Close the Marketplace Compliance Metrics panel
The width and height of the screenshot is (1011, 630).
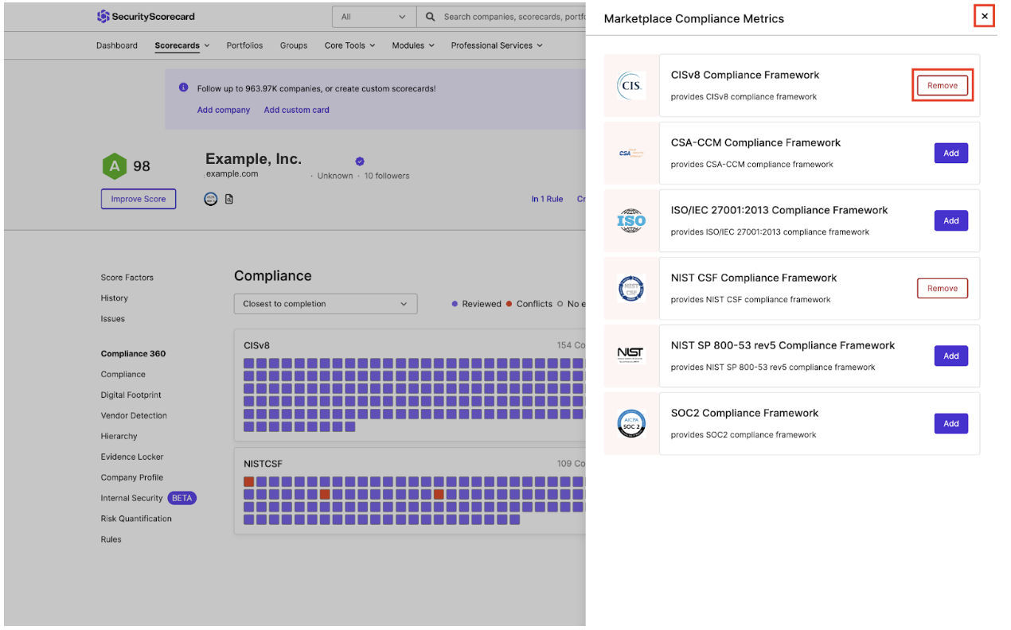tap(985, 16)
